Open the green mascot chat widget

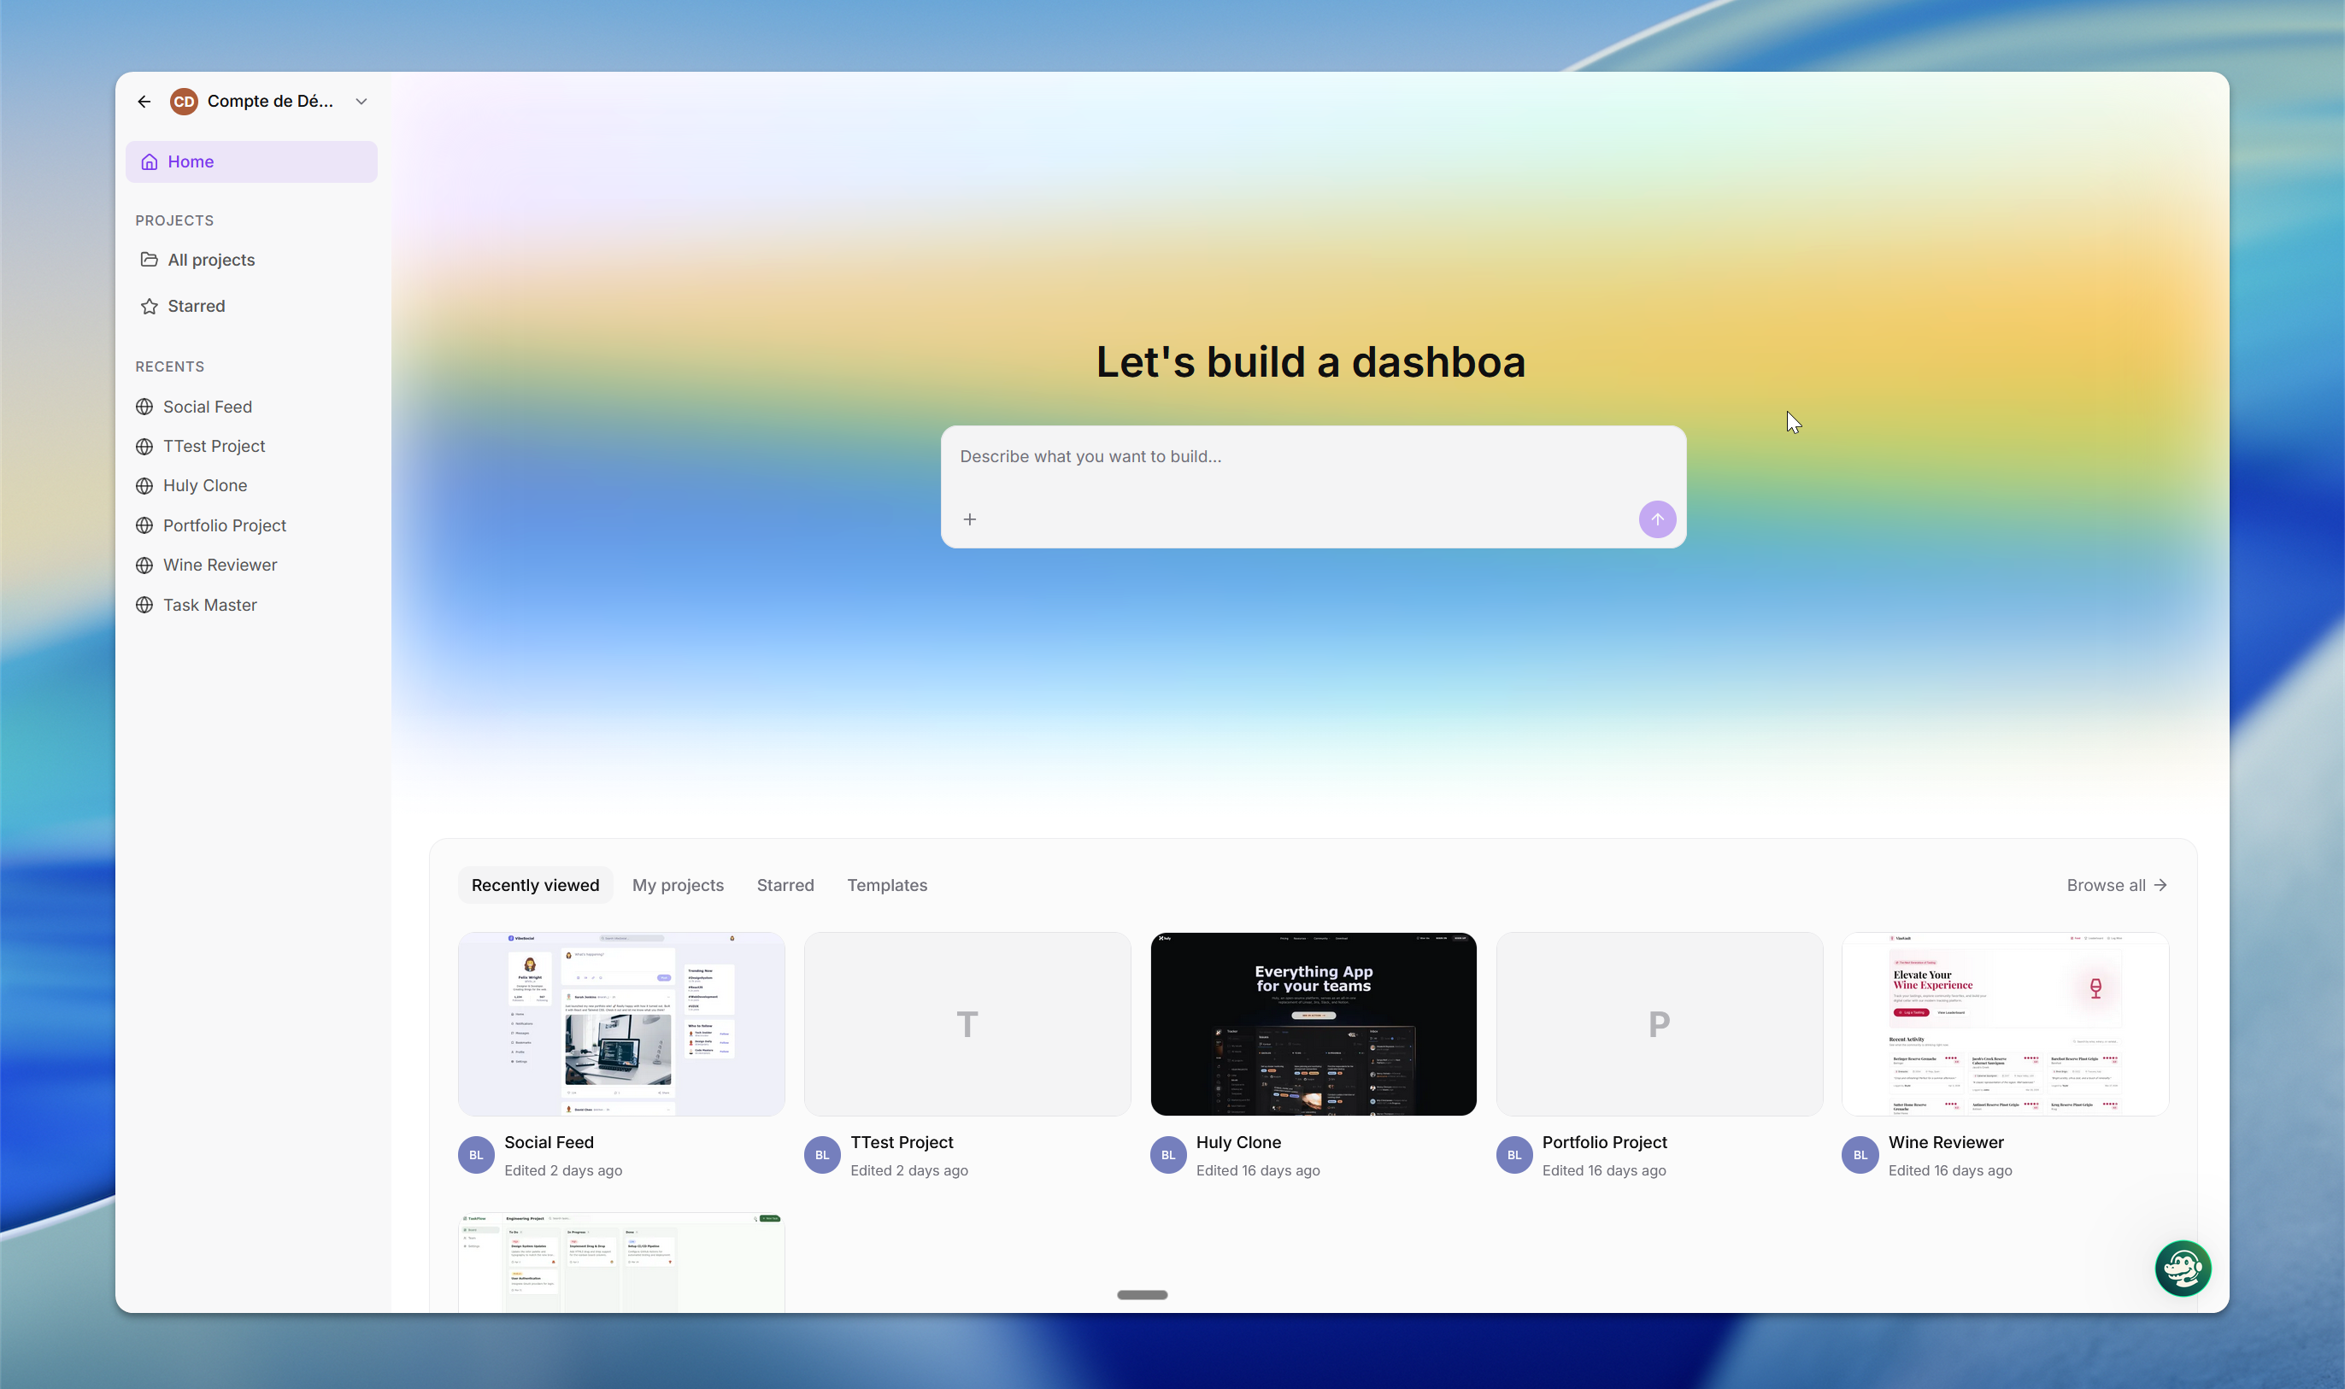(x=2182, y=1269)
